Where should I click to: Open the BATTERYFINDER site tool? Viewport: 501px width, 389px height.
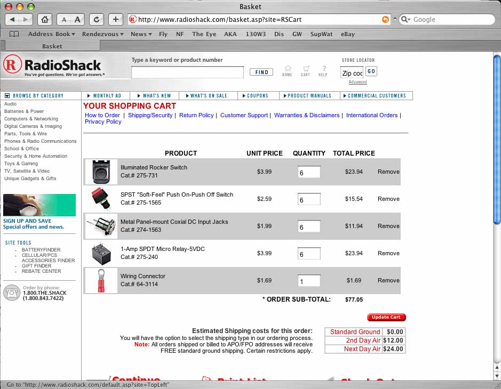point(41,249)
